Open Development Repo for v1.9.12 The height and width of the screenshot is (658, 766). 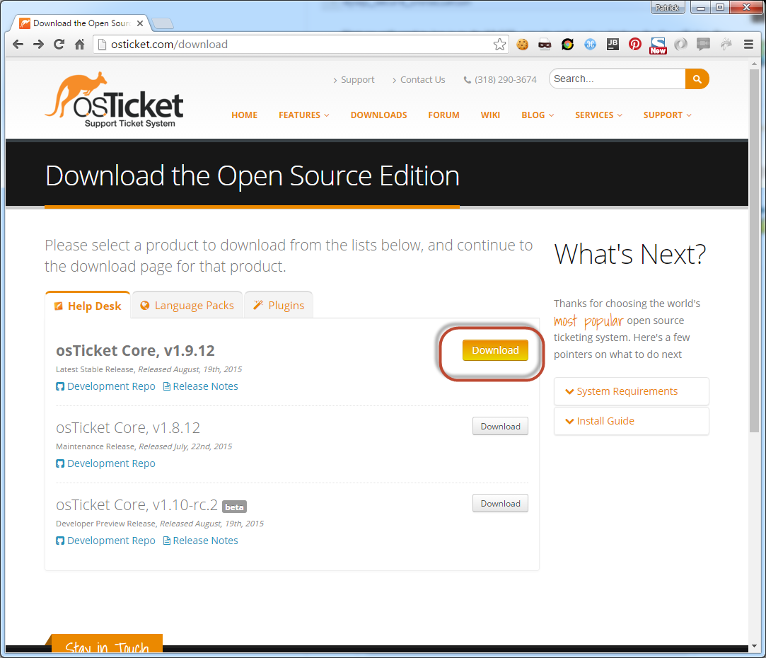click(105, 386)
